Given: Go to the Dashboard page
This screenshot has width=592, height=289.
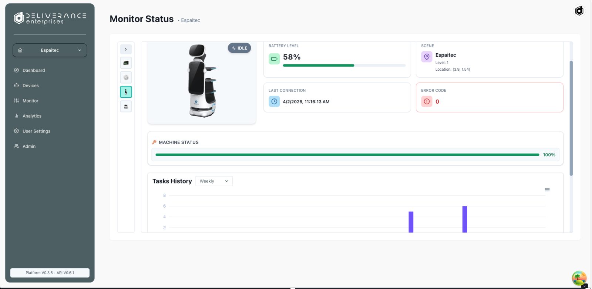Looking at the screenshot, I should tap(34, 70).
